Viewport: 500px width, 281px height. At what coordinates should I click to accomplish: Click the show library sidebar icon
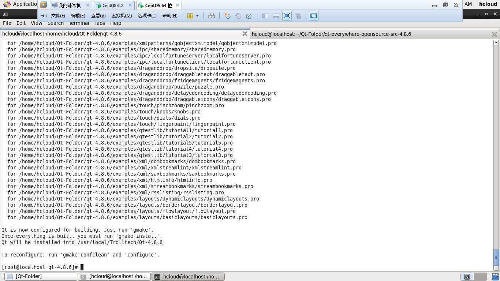coord(265,16)
